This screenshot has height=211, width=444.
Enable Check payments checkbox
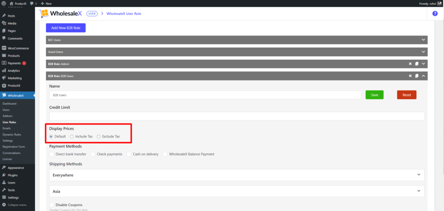tap(93, 154)
